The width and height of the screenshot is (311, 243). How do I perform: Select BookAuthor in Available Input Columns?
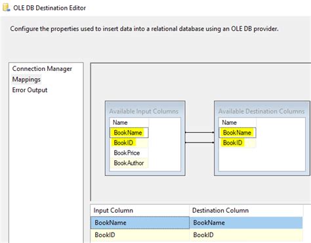tap(129, 163)
